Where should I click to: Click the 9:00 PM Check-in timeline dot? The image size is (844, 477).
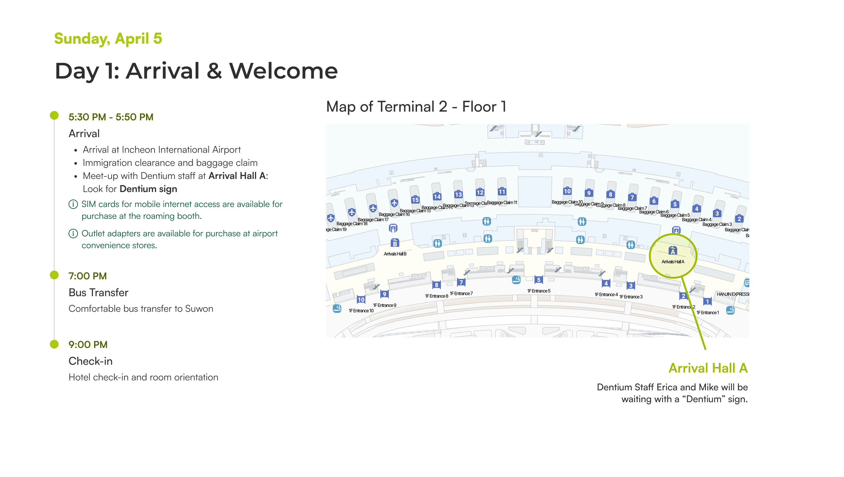click(x=54, y=344)
